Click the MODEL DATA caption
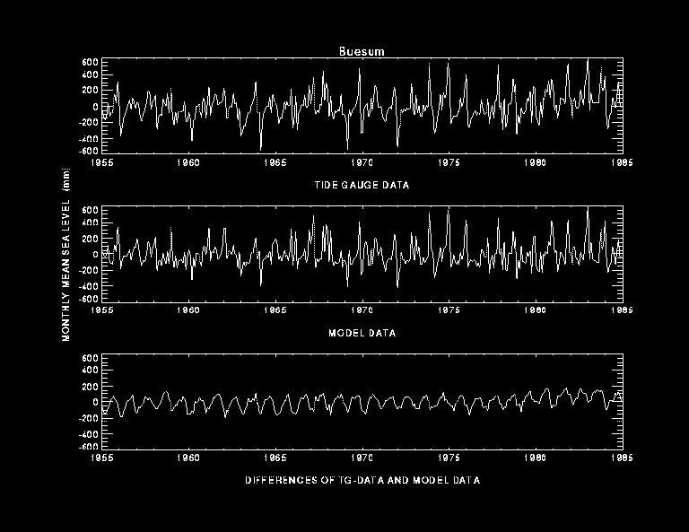 click(x=362, y=333)
